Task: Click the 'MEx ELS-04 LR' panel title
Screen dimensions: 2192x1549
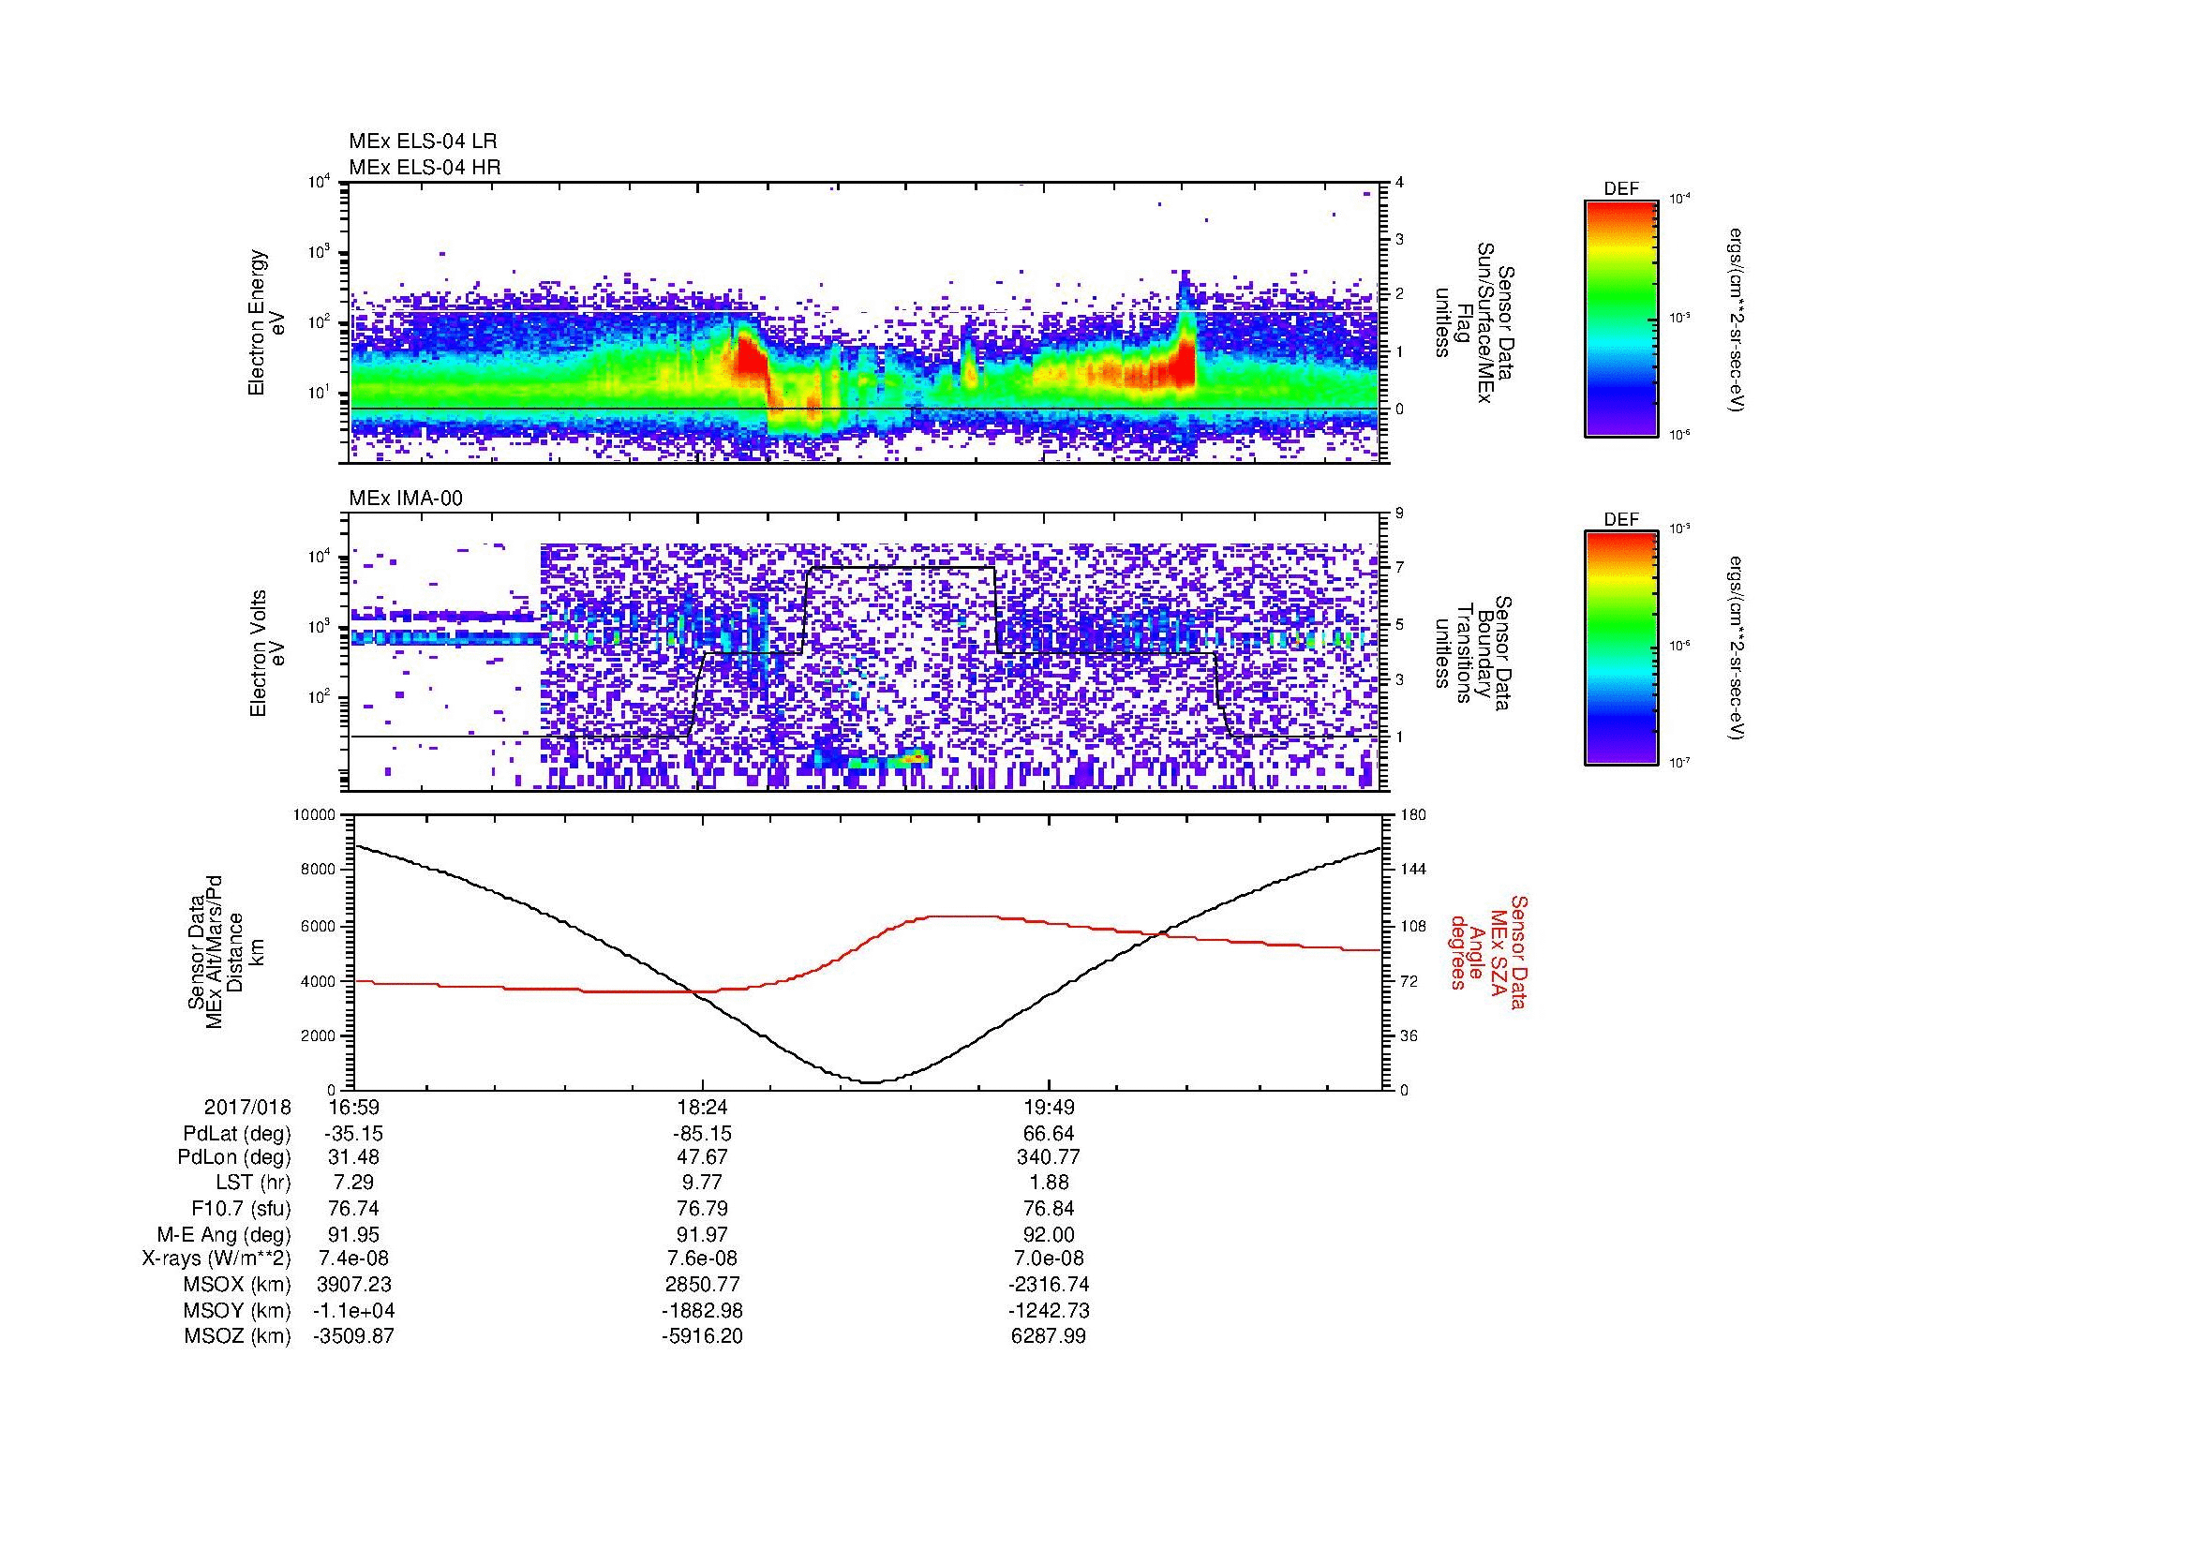Action: pos(423,141)
